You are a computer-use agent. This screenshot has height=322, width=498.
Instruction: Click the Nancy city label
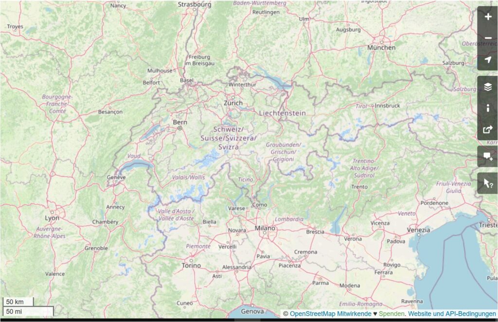(x=118, y=6)
